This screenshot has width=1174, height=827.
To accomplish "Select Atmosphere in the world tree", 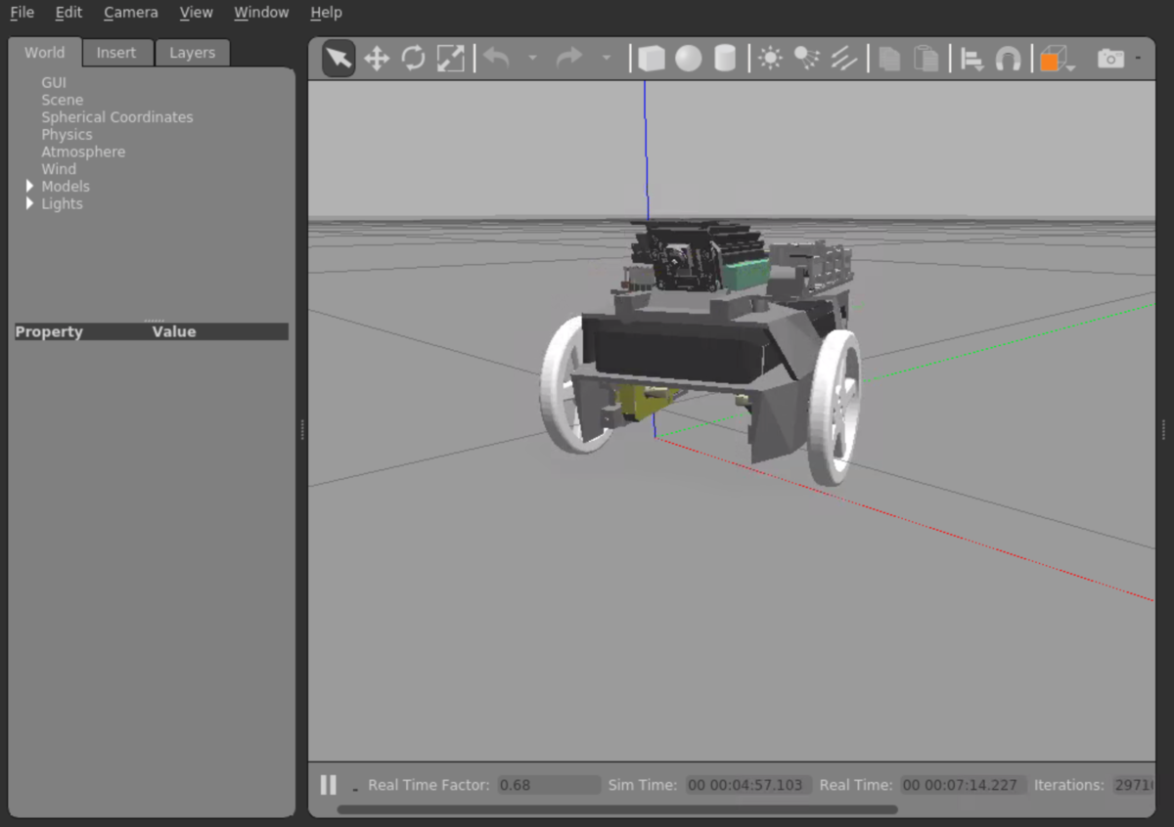I will click(x=83, y=152).
